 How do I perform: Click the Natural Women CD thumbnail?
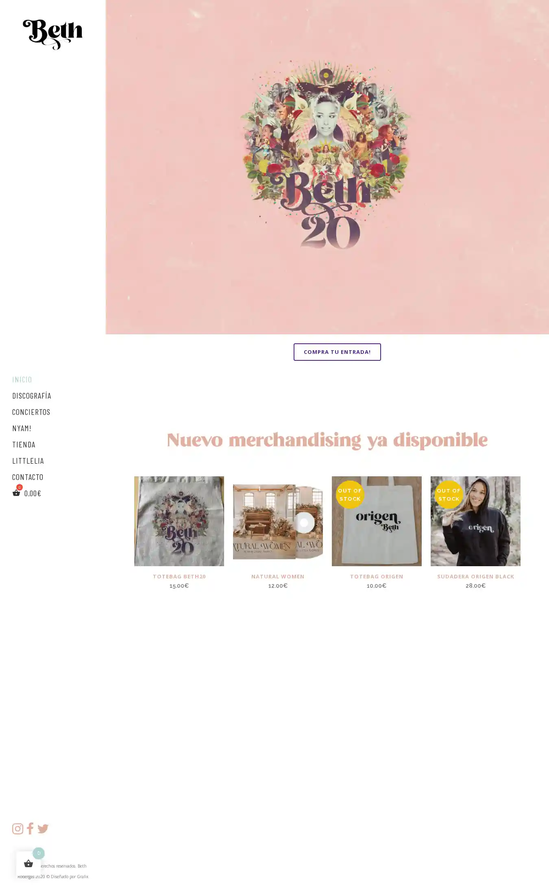(x=278, y=521)
